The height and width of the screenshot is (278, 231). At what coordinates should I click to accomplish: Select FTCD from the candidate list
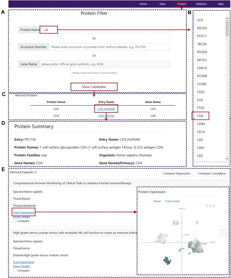201,108
